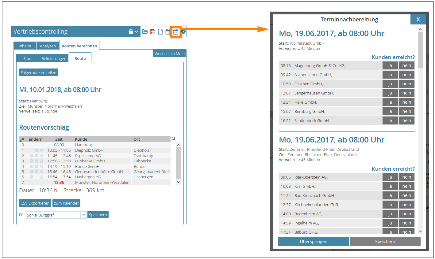Click Terminnachbereitung dialog scrollbar down arrow

[420, 231]
